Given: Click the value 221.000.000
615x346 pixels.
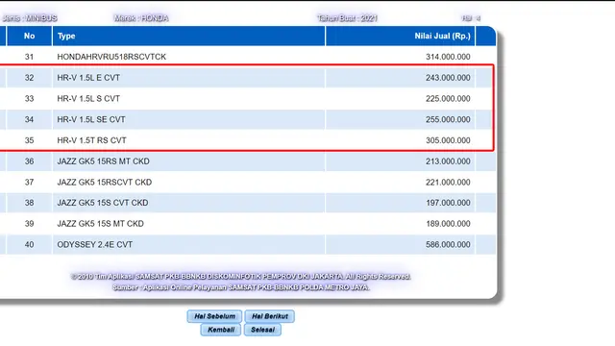Looking at the screenshot, I should [x=448, y=182].
